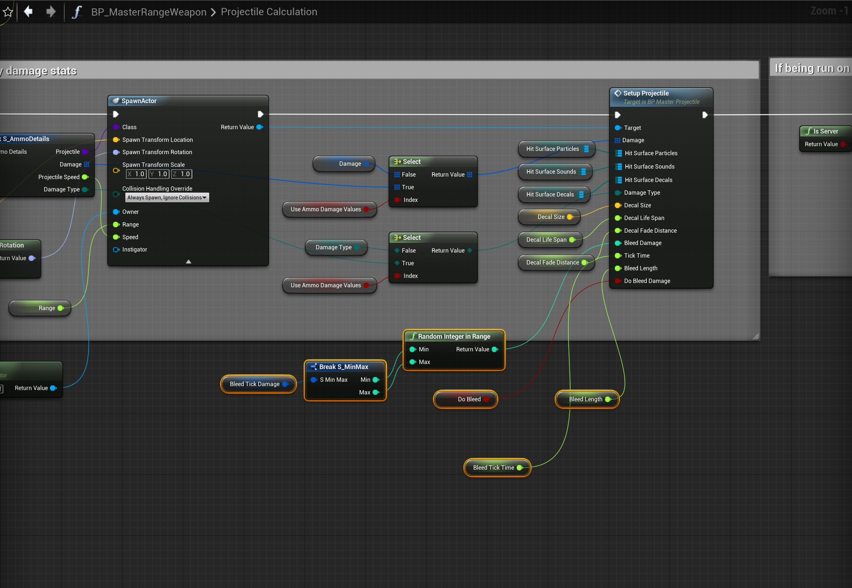Click the SpawnActor node header icon

tap(116, 101)
